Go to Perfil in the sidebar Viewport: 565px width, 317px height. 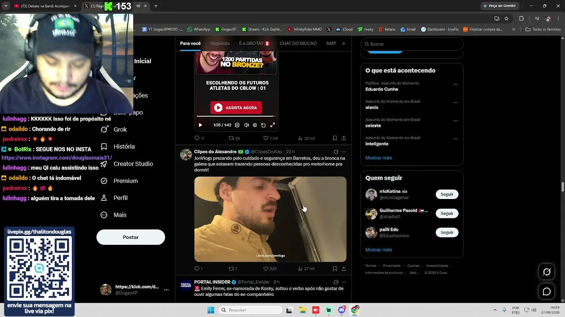114,198
